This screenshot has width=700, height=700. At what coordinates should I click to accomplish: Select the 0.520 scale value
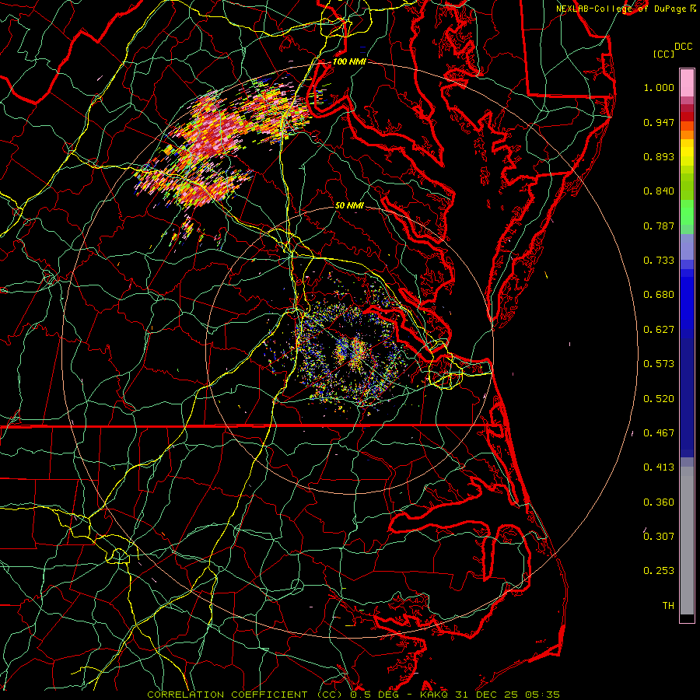click(659, 399)
